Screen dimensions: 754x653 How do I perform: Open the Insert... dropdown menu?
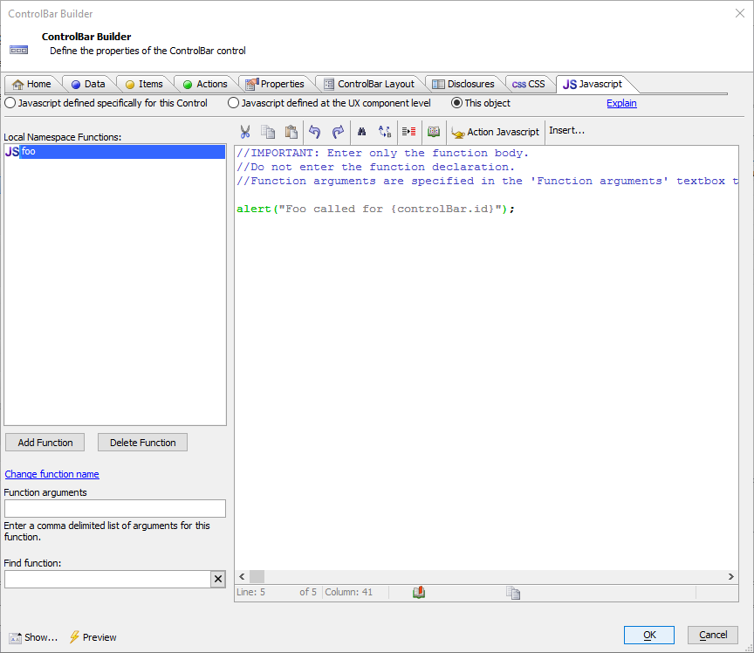pos(566,131)
